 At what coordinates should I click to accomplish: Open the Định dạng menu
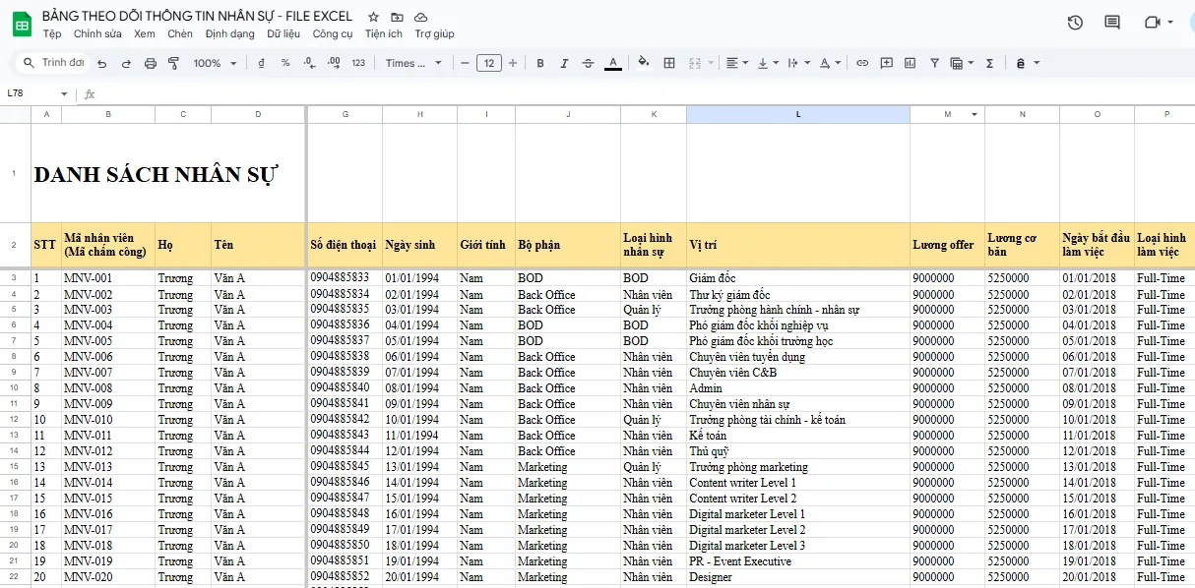pyautogui.click(x=229, y=33)
